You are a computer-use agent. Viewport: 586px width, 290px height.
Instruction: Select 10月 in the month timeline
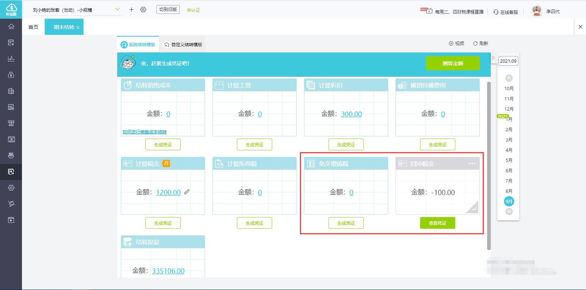point(509,89)
